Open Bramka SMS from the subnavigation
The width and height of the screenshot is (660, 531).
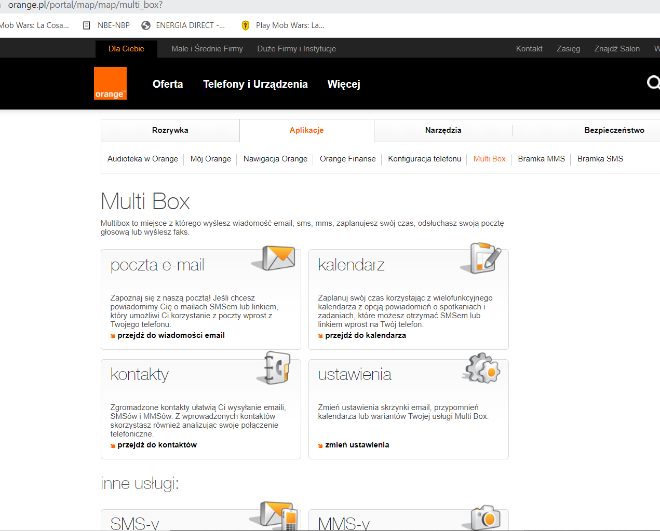pos(600,159)
